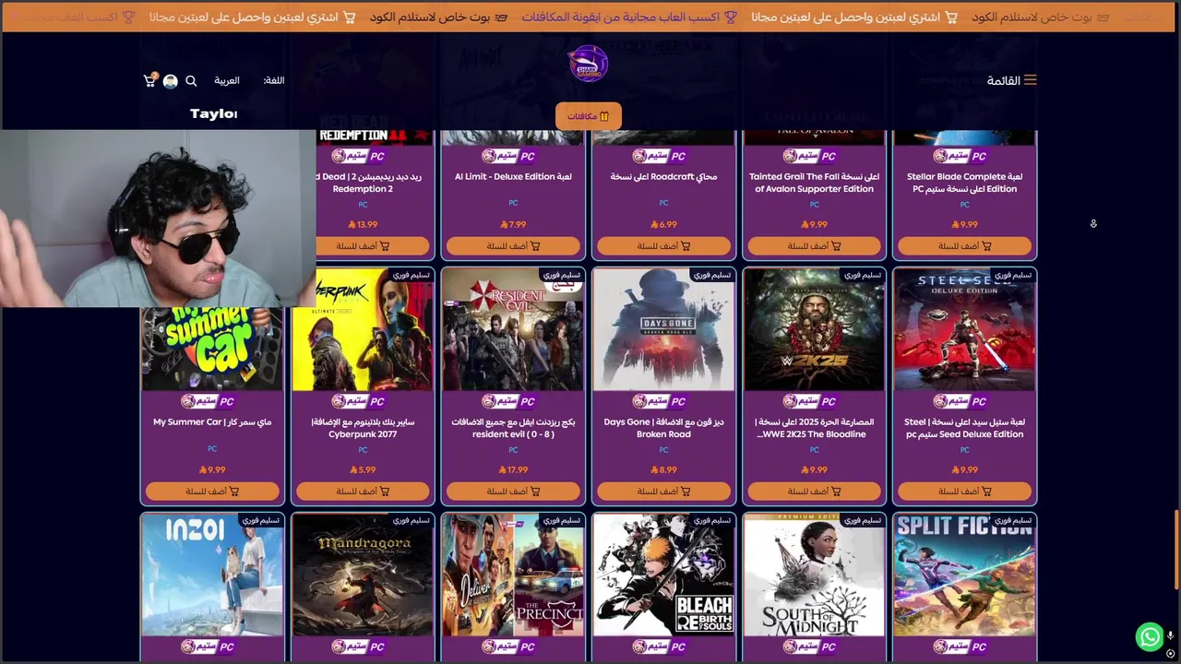Click the 5.99 price on Cyberpunk 2077
Image resolution: width=1181 pixels, height=664 pixels.
point(363,469)
